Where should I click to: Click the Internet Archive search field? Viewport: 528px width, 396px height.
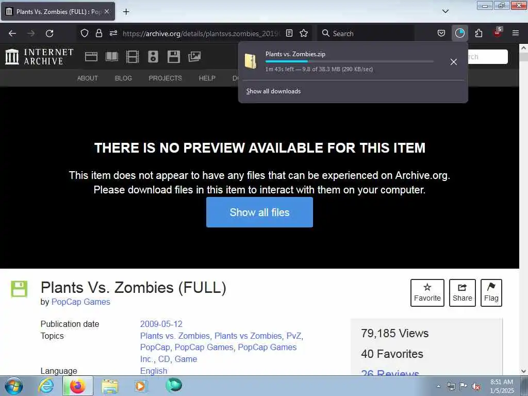point(487,57)
